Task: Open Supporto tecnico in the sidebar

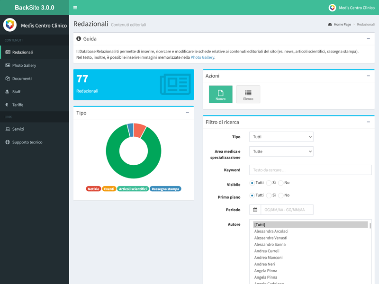Action: click(x=34, y=142)
